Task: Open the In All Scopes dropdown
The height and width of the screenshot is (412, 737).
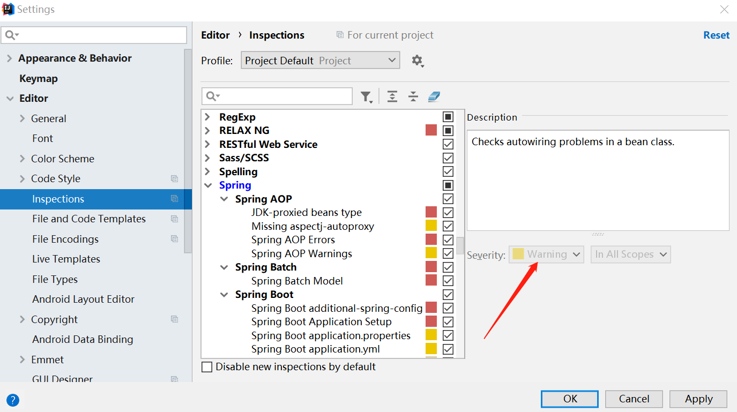Action: 630,254
